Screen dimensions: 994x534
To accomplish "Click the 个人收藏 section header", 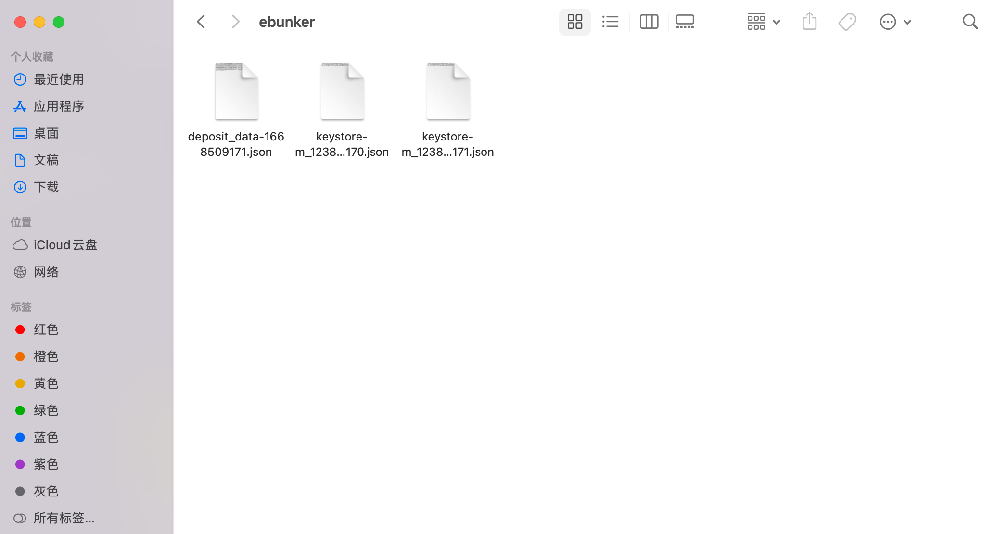I will 32,57.
